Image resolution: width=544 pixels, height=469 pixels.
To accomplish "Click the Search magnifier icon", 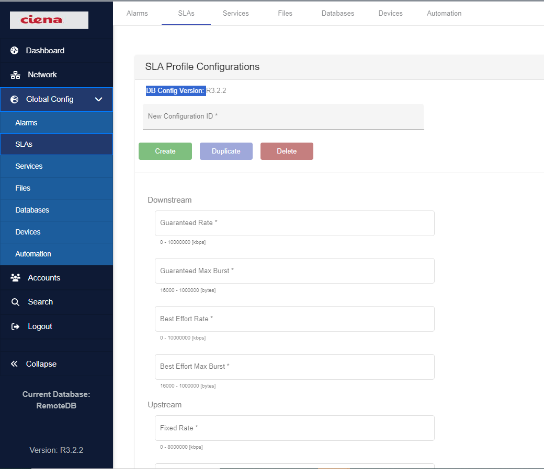I will tap(15, 302).
